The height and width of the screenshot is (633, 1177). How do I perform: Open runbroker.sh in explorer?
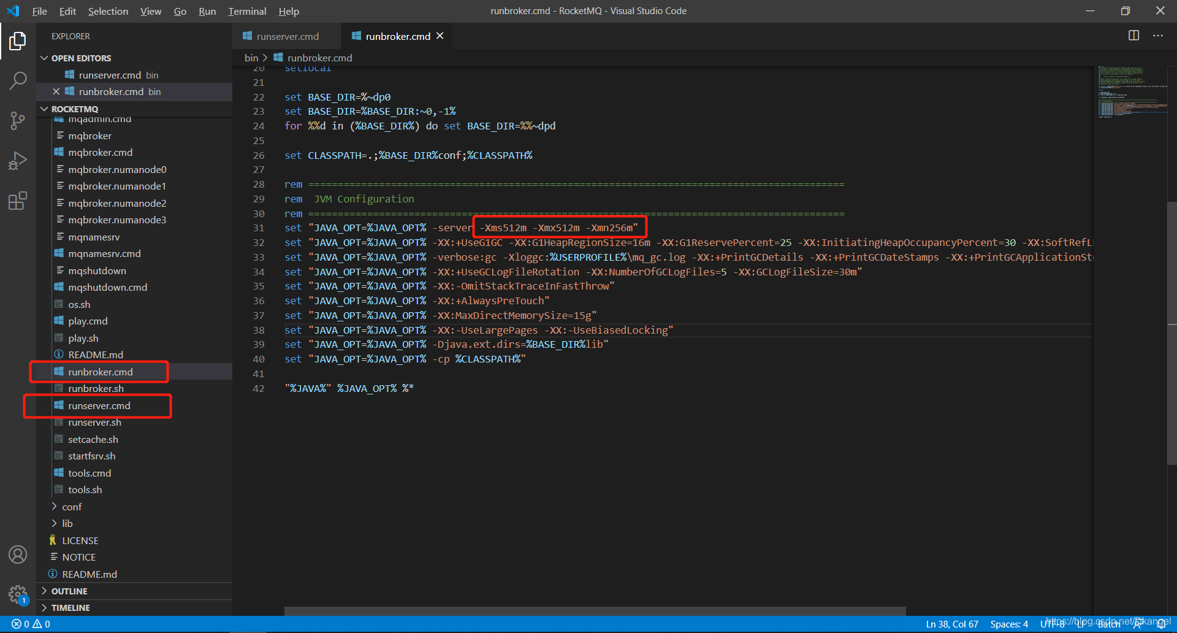(x=134, y=388)
